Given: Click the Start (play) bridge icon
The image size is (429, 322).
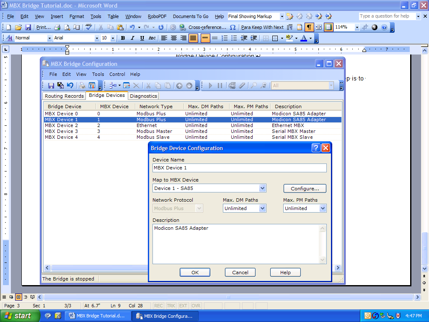Looking at the screenshot, I should point(210,86).
